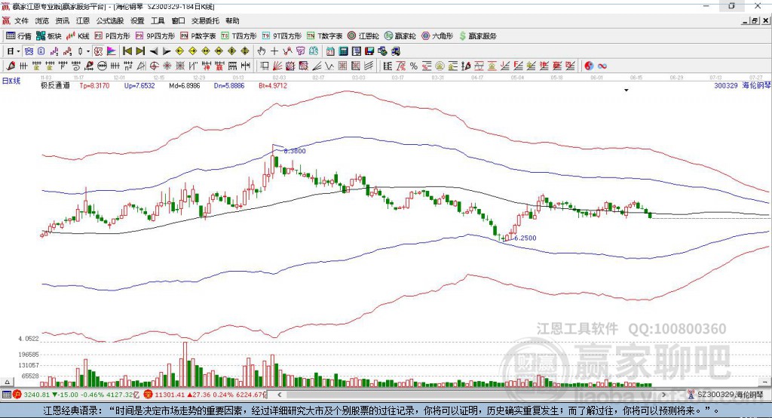The width and height of the screenshot is (772, 418).
Task: Open the 赢家轮 wheel tool
Action: point(400,36)
